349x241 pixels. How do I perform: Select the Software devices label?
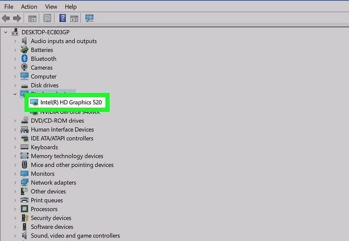(52, 227)
